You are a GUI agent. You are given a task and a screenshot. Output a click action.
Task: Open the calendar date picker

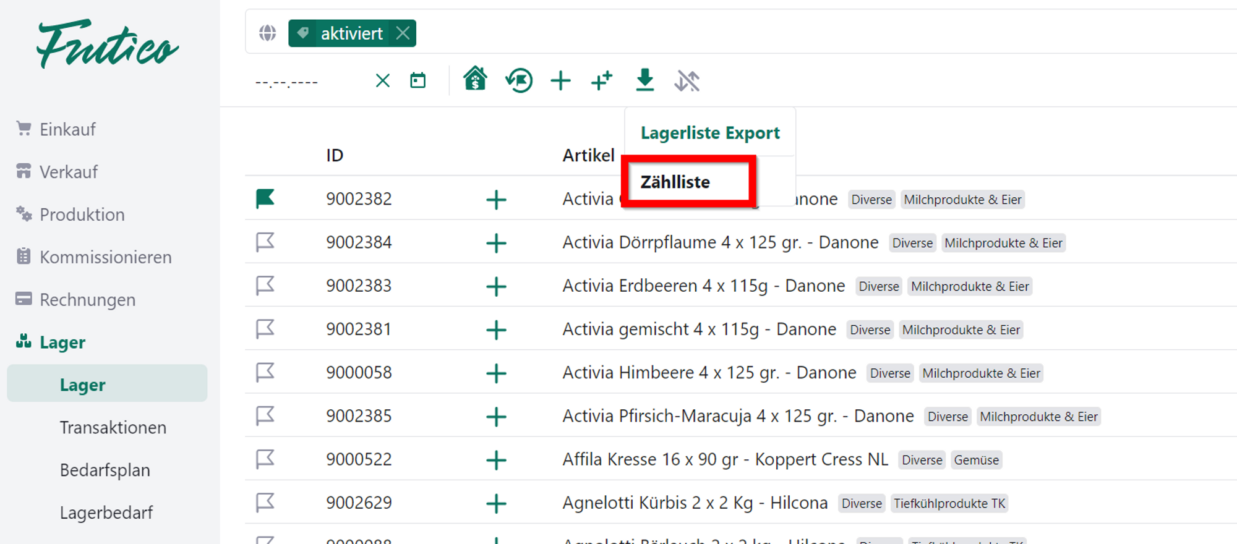tap(418, 81)
